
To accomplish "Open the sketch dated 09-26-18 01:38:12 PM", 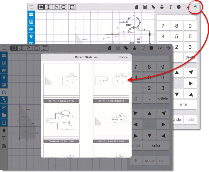I will [61, 123].
